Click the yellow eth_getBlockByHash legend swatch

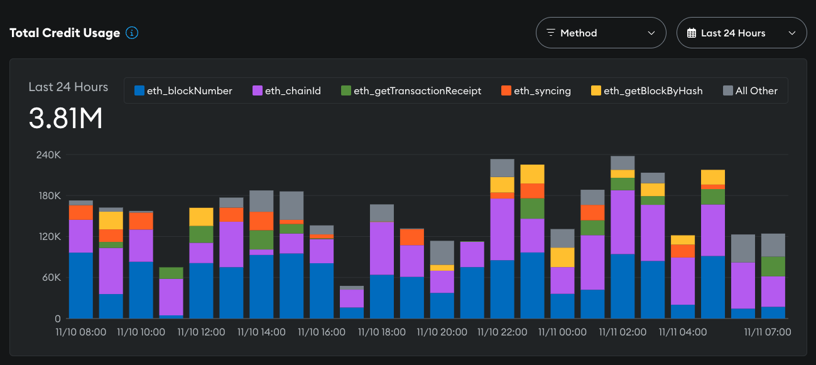pyautogui.click(x=596, y=91)
